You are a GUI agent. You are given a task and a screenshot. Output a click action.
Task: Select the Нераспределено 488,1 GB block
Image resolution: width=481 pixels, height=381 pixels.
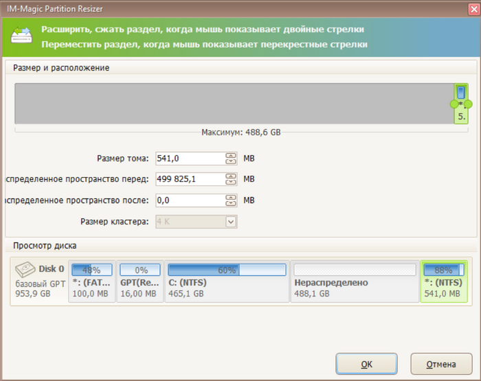(x=355, y=281)
